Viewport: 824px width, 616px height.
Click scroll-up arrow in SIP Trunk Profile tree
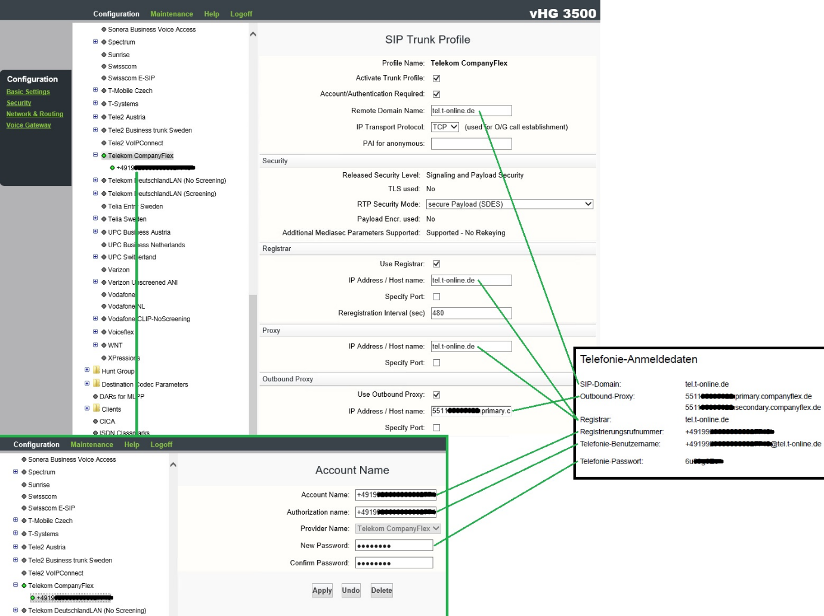pos(253,34)
